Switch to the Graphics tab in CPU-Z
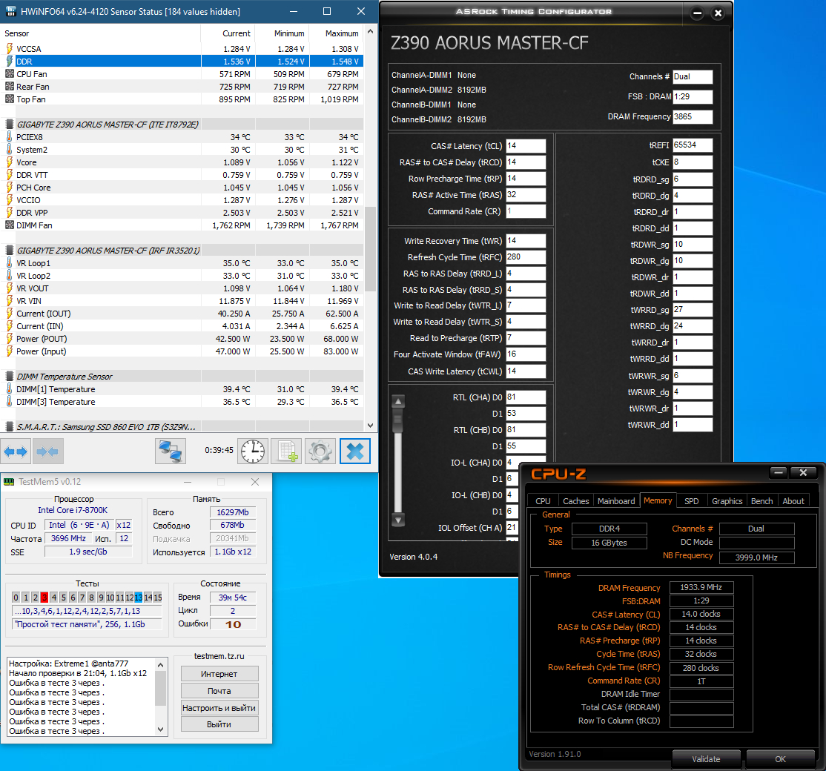 tap(727, 501)
